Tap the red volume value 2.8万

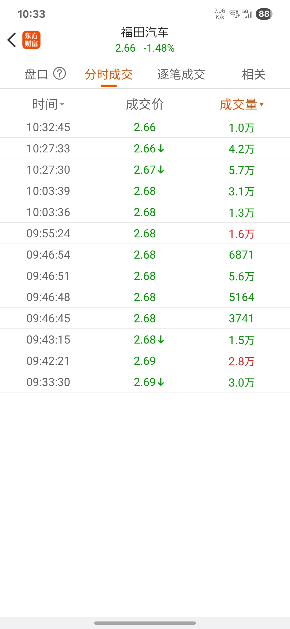(x=241, y=361)
